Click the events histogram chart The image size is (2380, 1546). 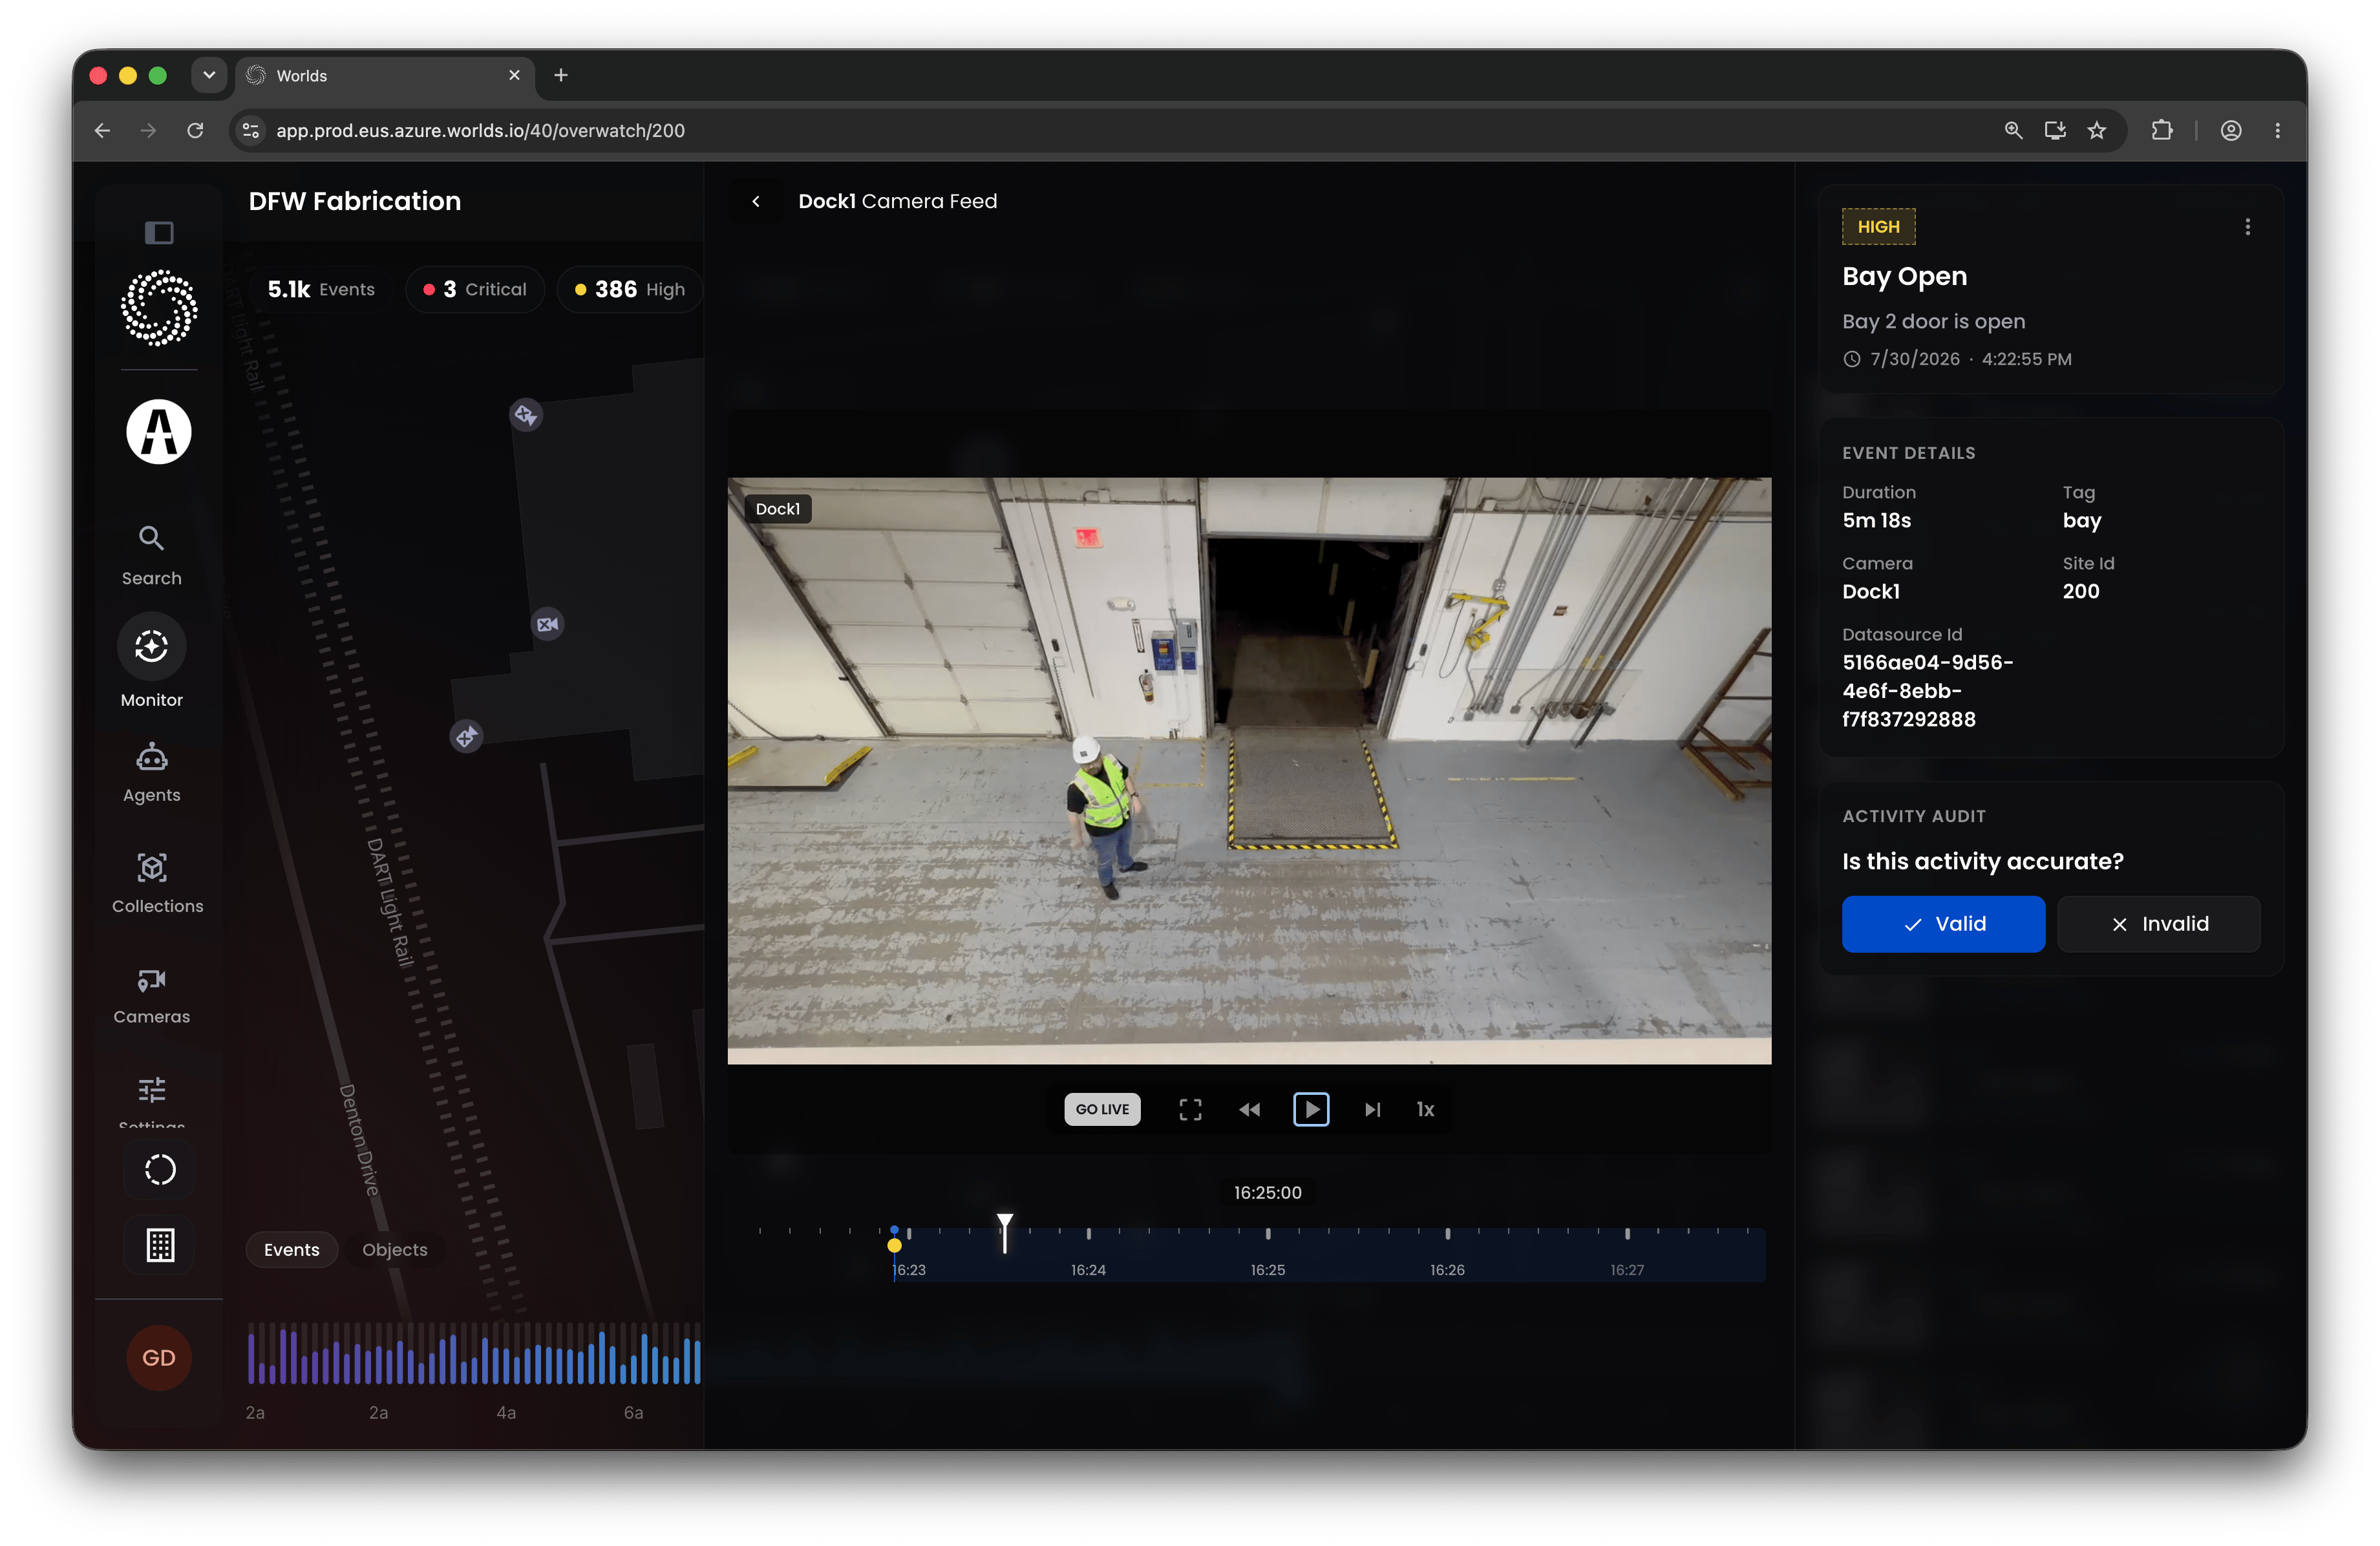[x=474, y=1354]
